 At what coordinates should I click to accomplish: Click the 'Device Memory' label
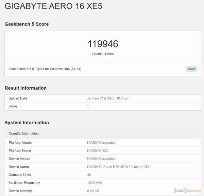point(20,191)
